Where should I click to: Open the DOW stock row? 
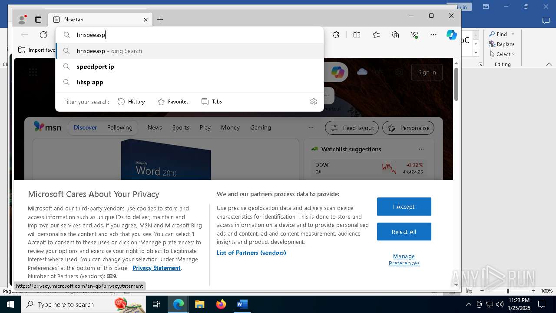369,168
